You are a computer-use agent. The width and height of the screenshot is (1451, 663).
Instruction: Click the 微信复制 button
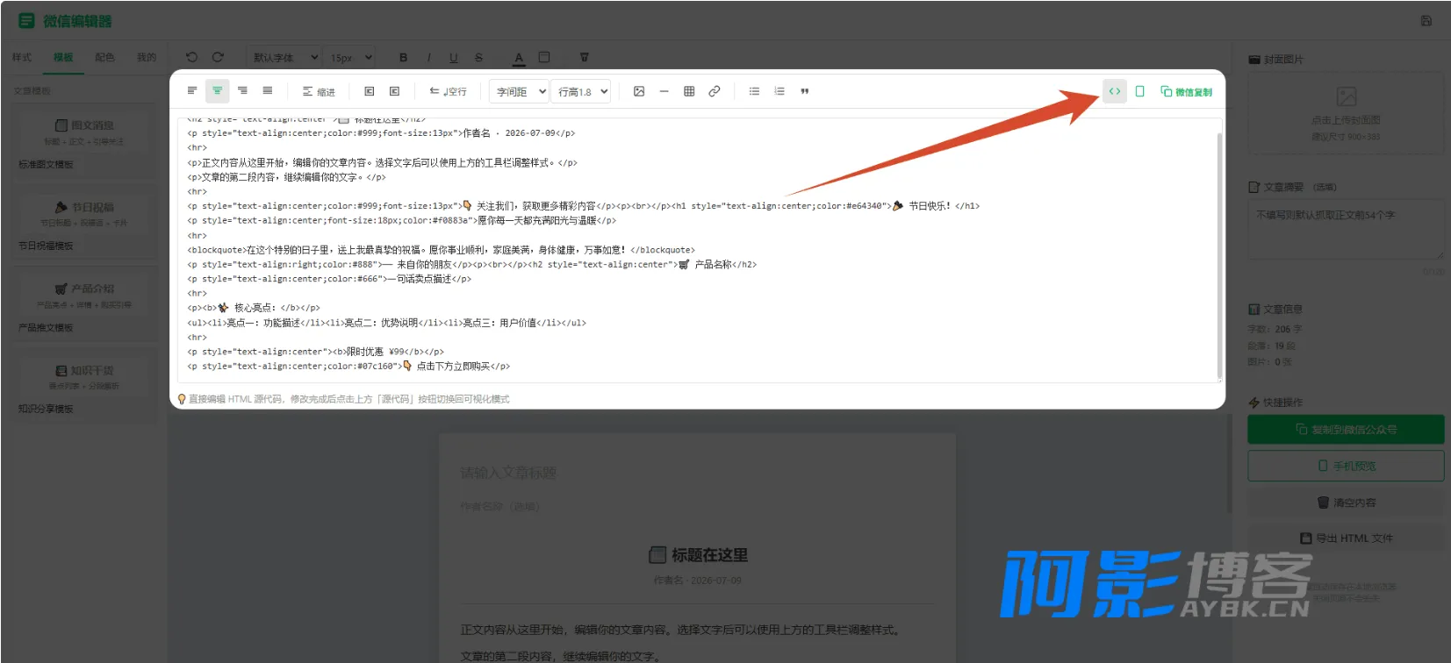[1186, 91]
